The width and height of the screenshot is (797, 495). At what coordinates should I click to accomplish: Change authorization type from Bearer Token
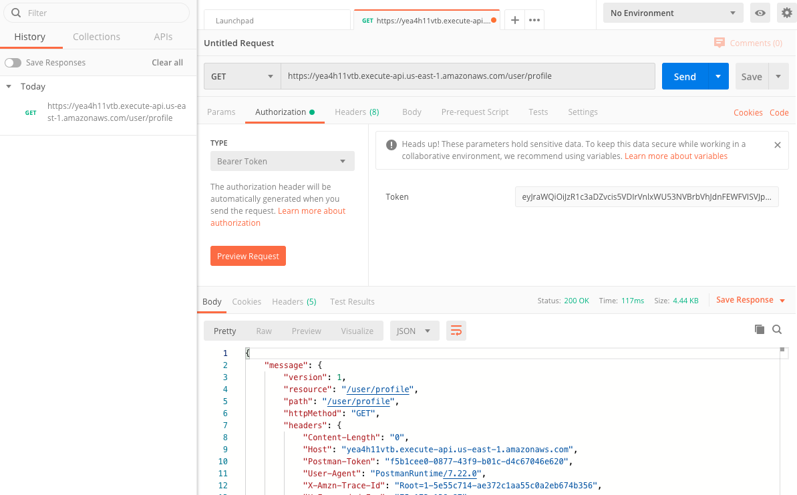coord(282,161)
